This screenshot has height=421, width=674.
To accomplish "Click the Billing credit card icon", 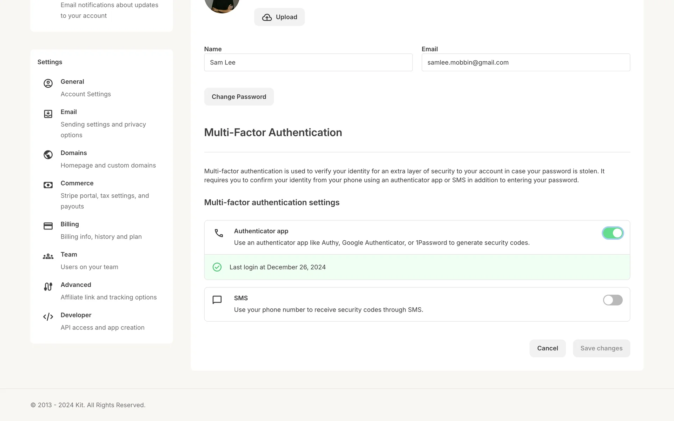I will point(48,226).
